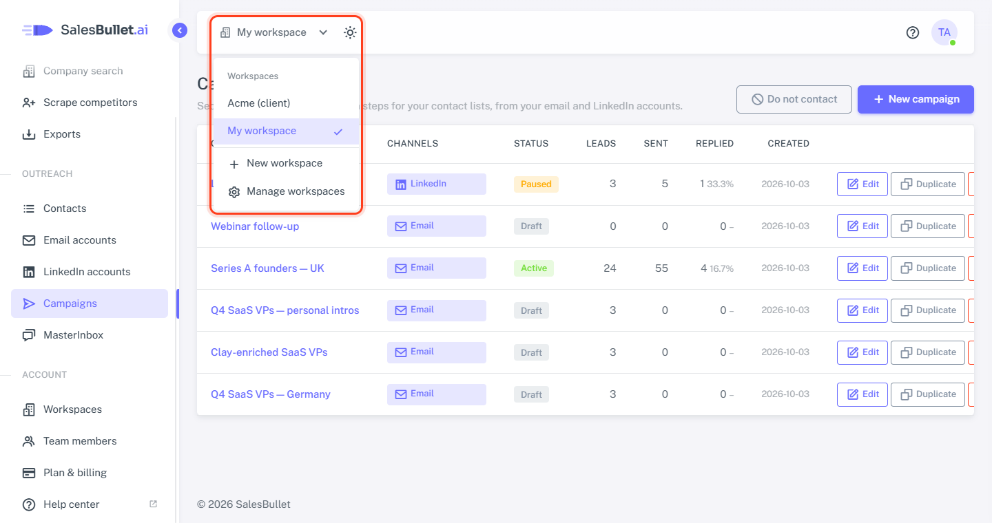Toggle the light/dark theme sun icon

click(x=350, y=32)
